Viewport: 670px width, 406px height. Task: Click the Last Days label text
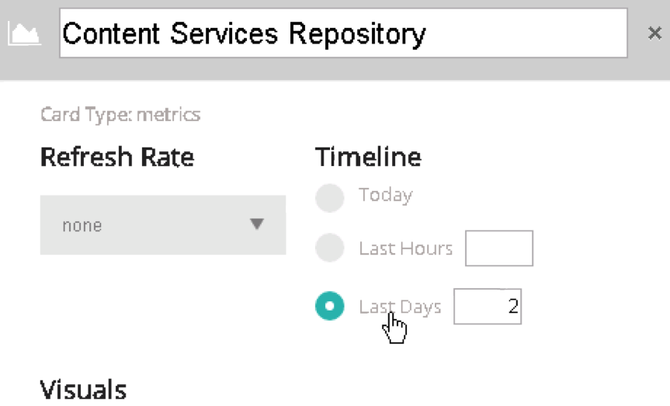[x=400, y=307]
